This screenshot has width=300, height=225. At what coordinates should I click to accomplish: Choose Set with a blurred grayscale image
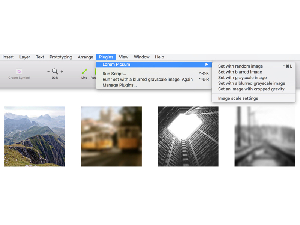(x=254, y=83)
